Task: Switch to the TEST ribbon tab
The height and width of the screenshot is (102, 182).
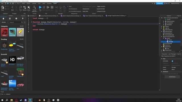Action: 39,3
